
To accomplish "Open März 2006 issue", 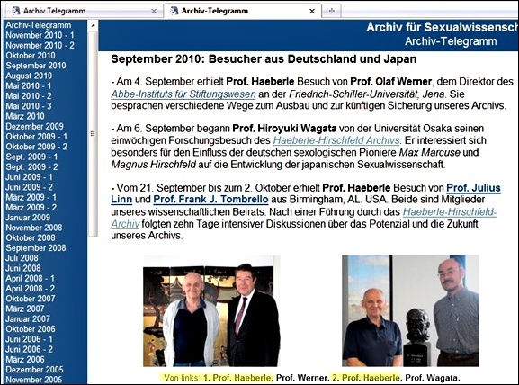I will (25, 360).
